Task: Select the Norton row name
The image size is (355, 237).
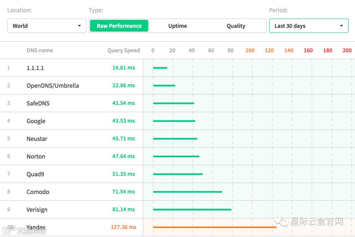Action: pos(36,156)
